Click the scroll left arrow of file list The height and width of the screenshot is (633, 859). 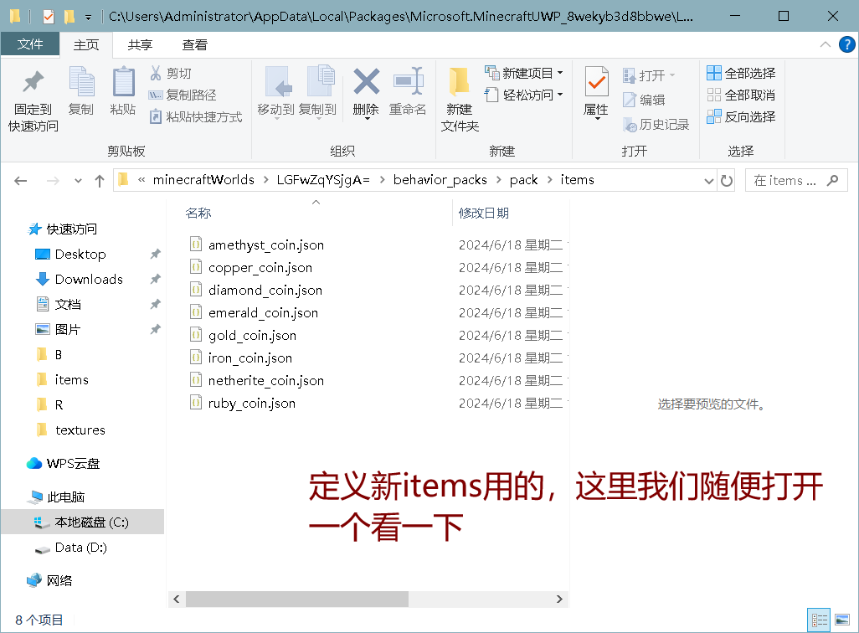(177, 599)
